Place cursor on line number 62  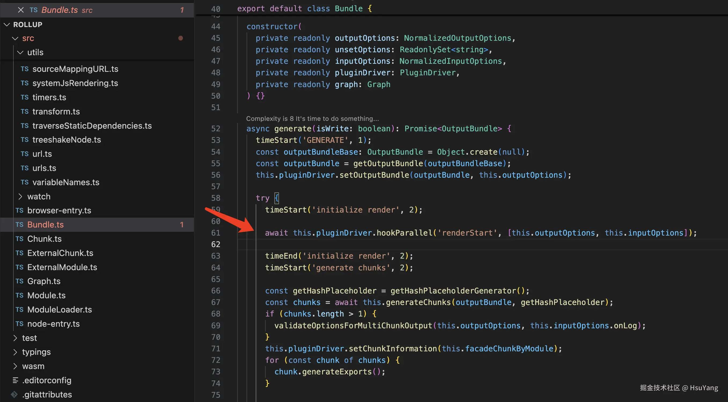pyautogui.click(x=215, y=244)
